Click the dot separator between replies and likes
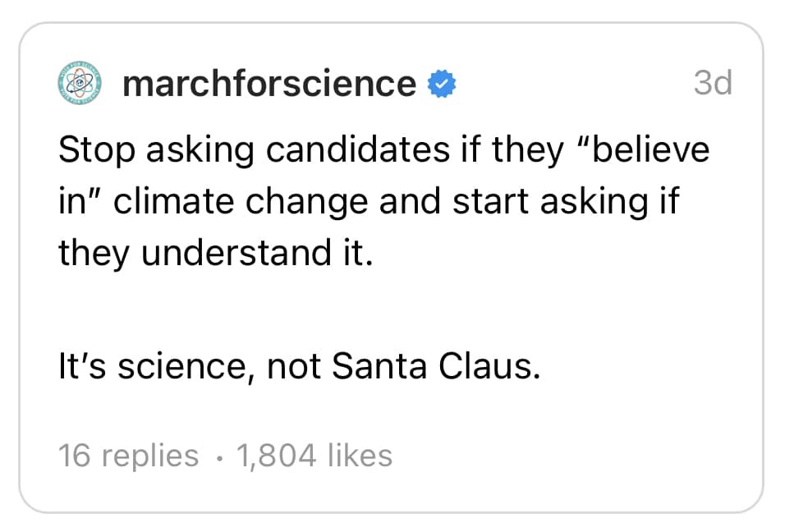 217,456
